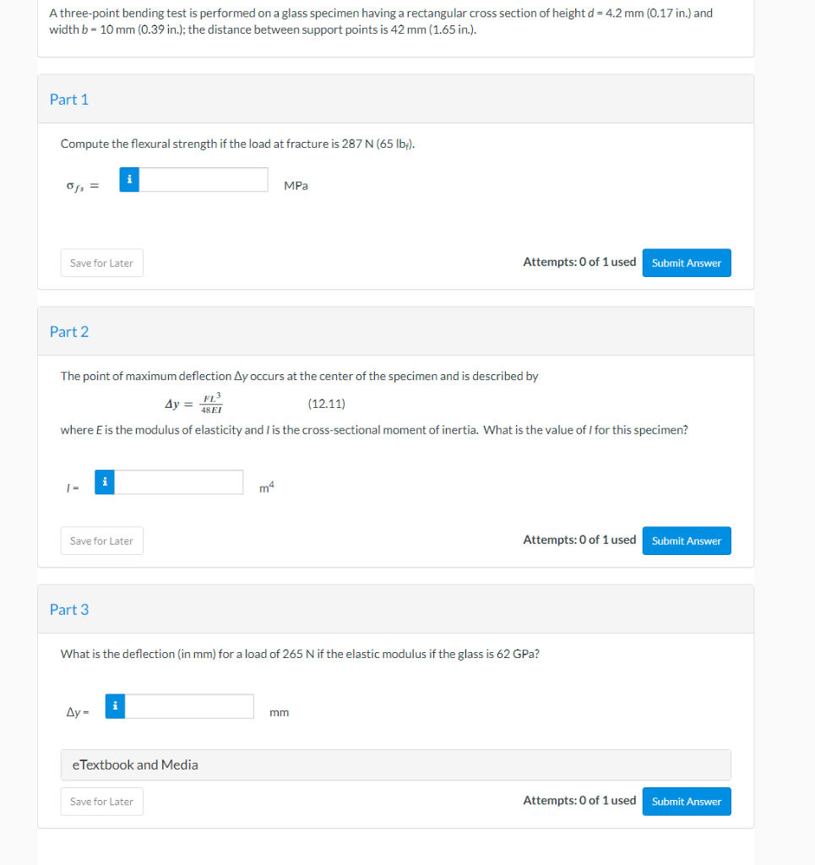Submit the answer for Part 3
This screenshot has width=815, height=865.
coord(687,802)
